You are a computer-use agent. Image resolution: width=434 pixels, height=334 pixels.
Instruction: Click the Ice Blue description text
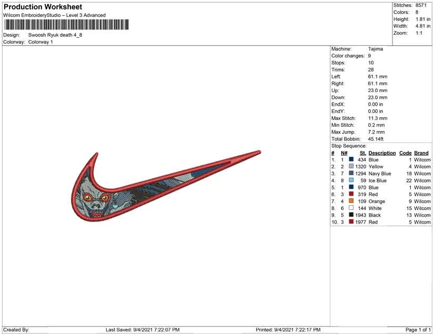pyautogui.click(x=378, y=180)
